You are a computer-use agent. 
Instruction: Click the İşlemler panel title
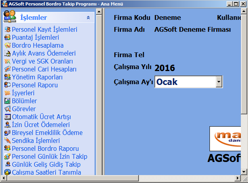tap(34, 17)
